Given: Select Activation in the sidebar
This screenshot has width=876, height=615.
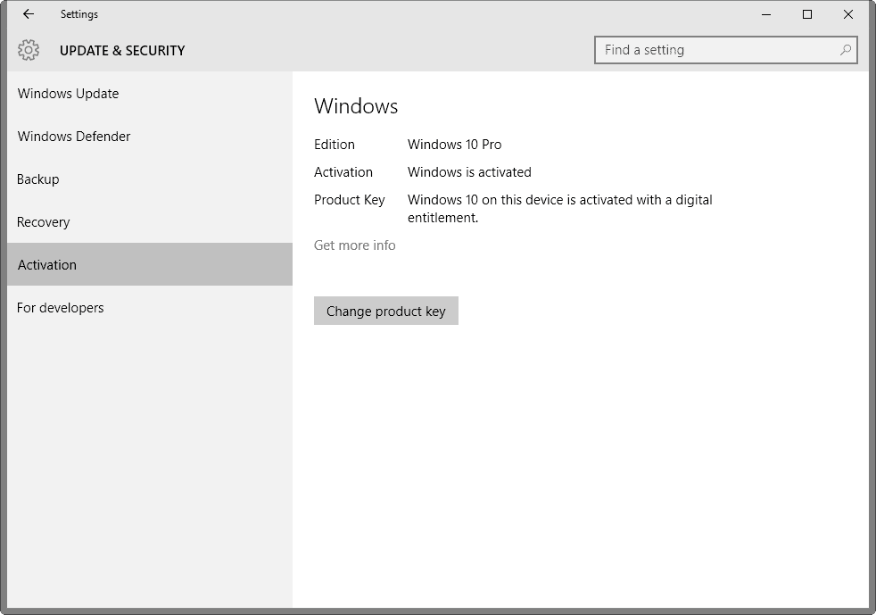Looking at the screenshot, I should coord(150,264).
